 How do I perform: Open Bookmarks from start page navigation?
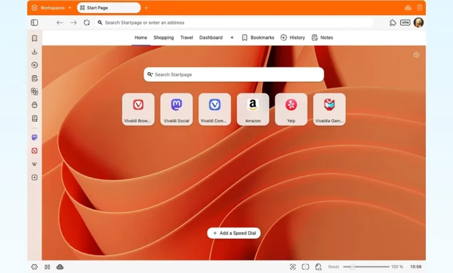pyautogui.click(x=258, y=38)
